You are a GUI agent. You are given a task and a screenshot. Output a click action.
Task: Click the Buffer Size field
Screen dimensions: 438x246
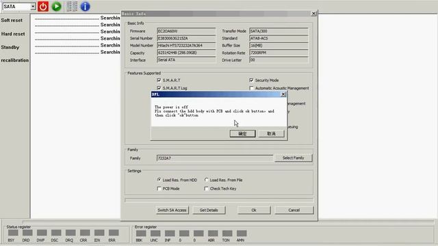coord(279,46)
